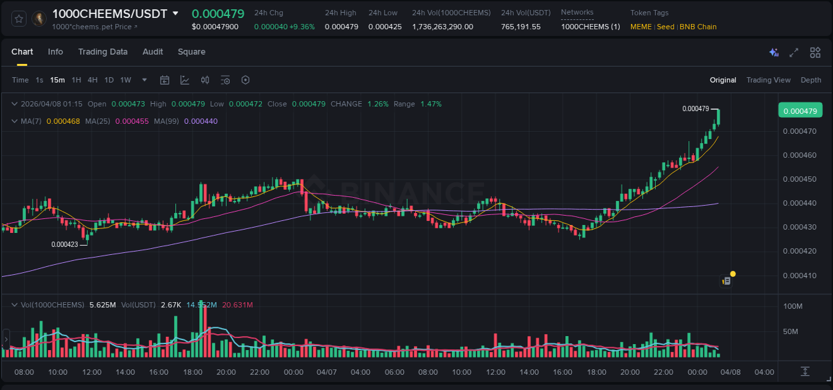Collapse the Vol(1000CHEEMS) volume panel
The image size is (833, 390).
pos(15,304)
